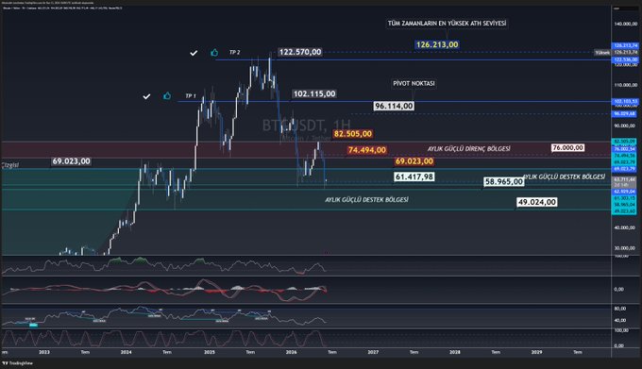Select the white 69.023,00 label on the left
The height and width of the screenshot is (369, 642).
[x=71, y=161]
